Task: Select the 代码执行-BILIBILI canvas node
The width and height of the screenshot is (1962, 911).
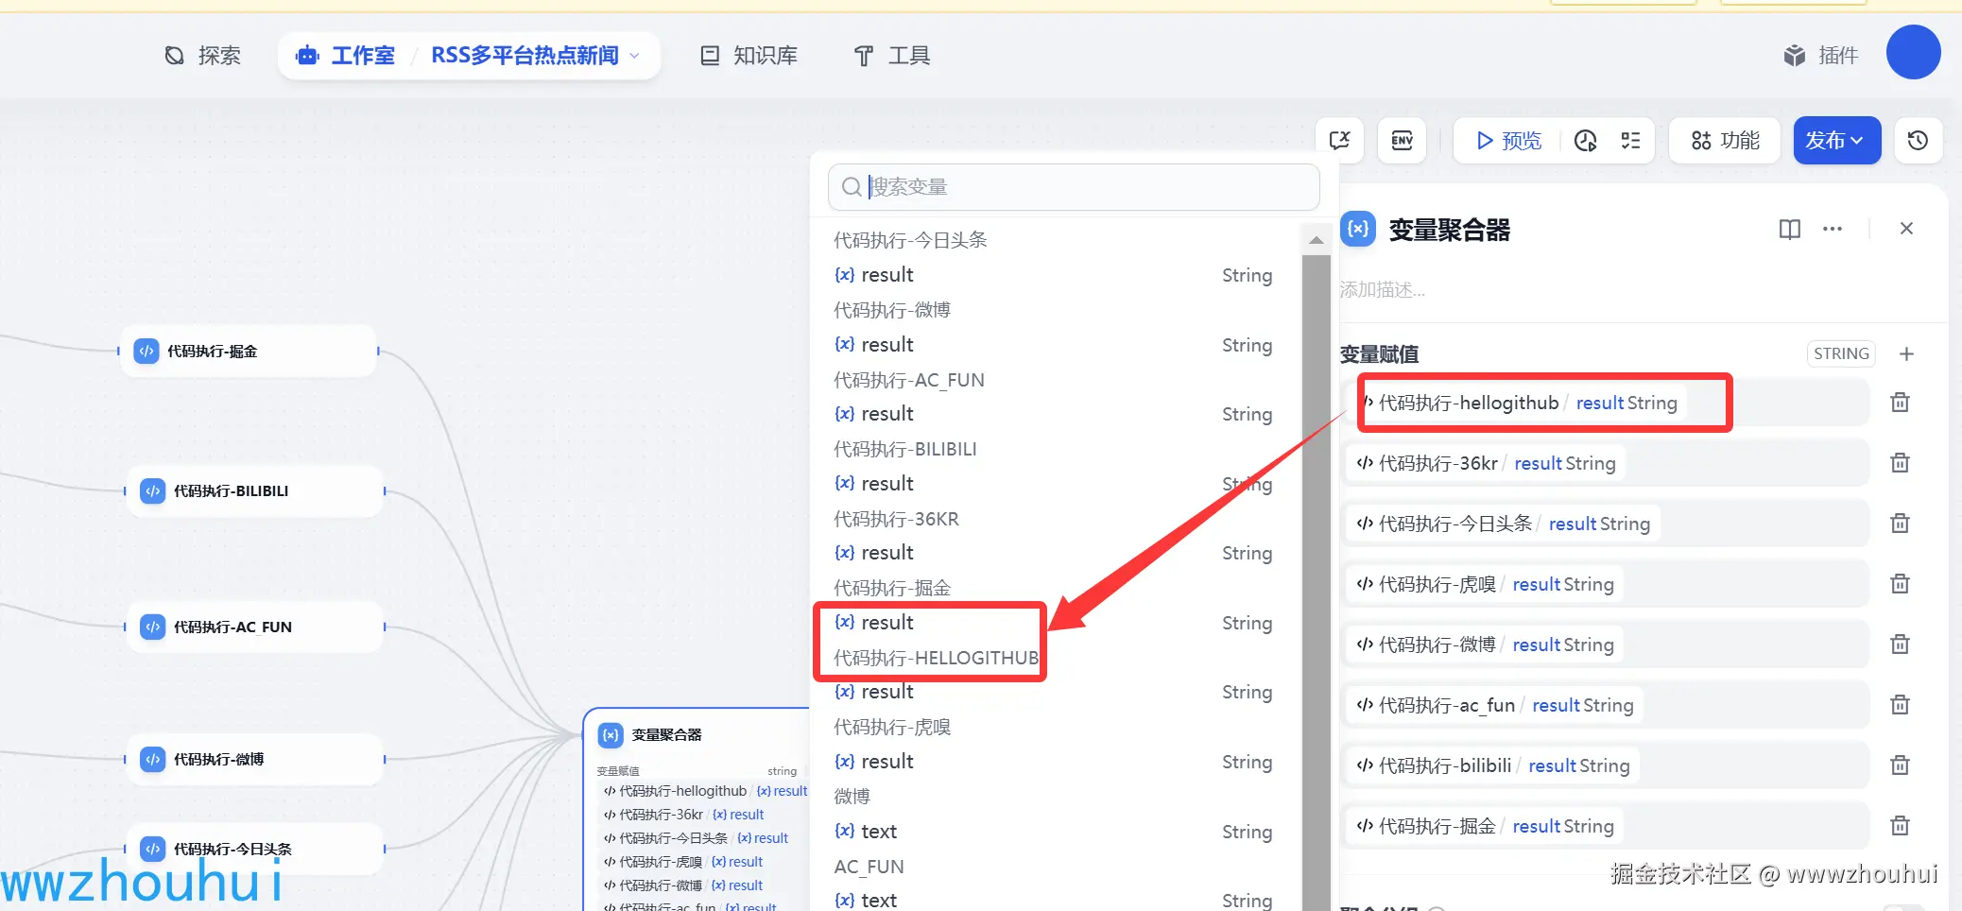Action: point(254,491)
